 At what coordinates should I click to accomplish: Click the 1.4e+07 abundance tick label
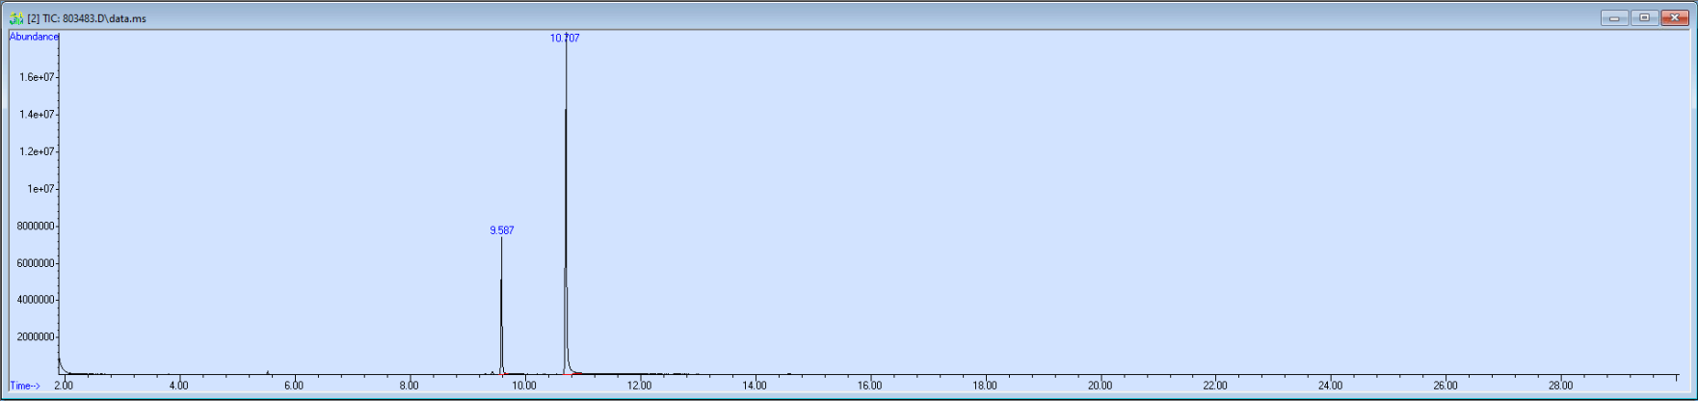(x=37, y=115)
